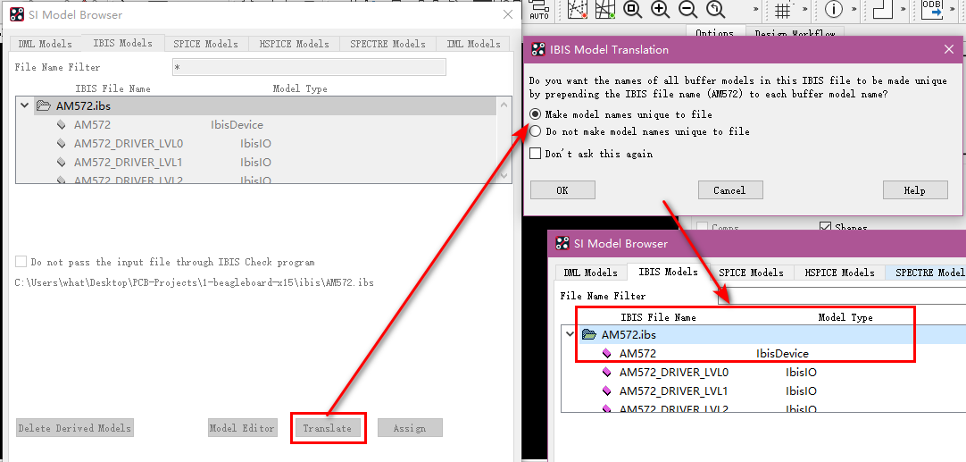Click the AUTO placement toolbar icon
Screen dimensions: 966x462
point(539,10)
